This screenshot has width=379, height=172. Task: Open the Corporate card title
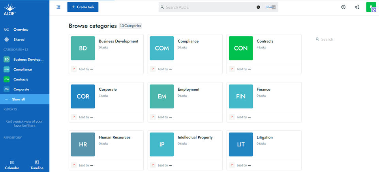(x=108, y=90)
